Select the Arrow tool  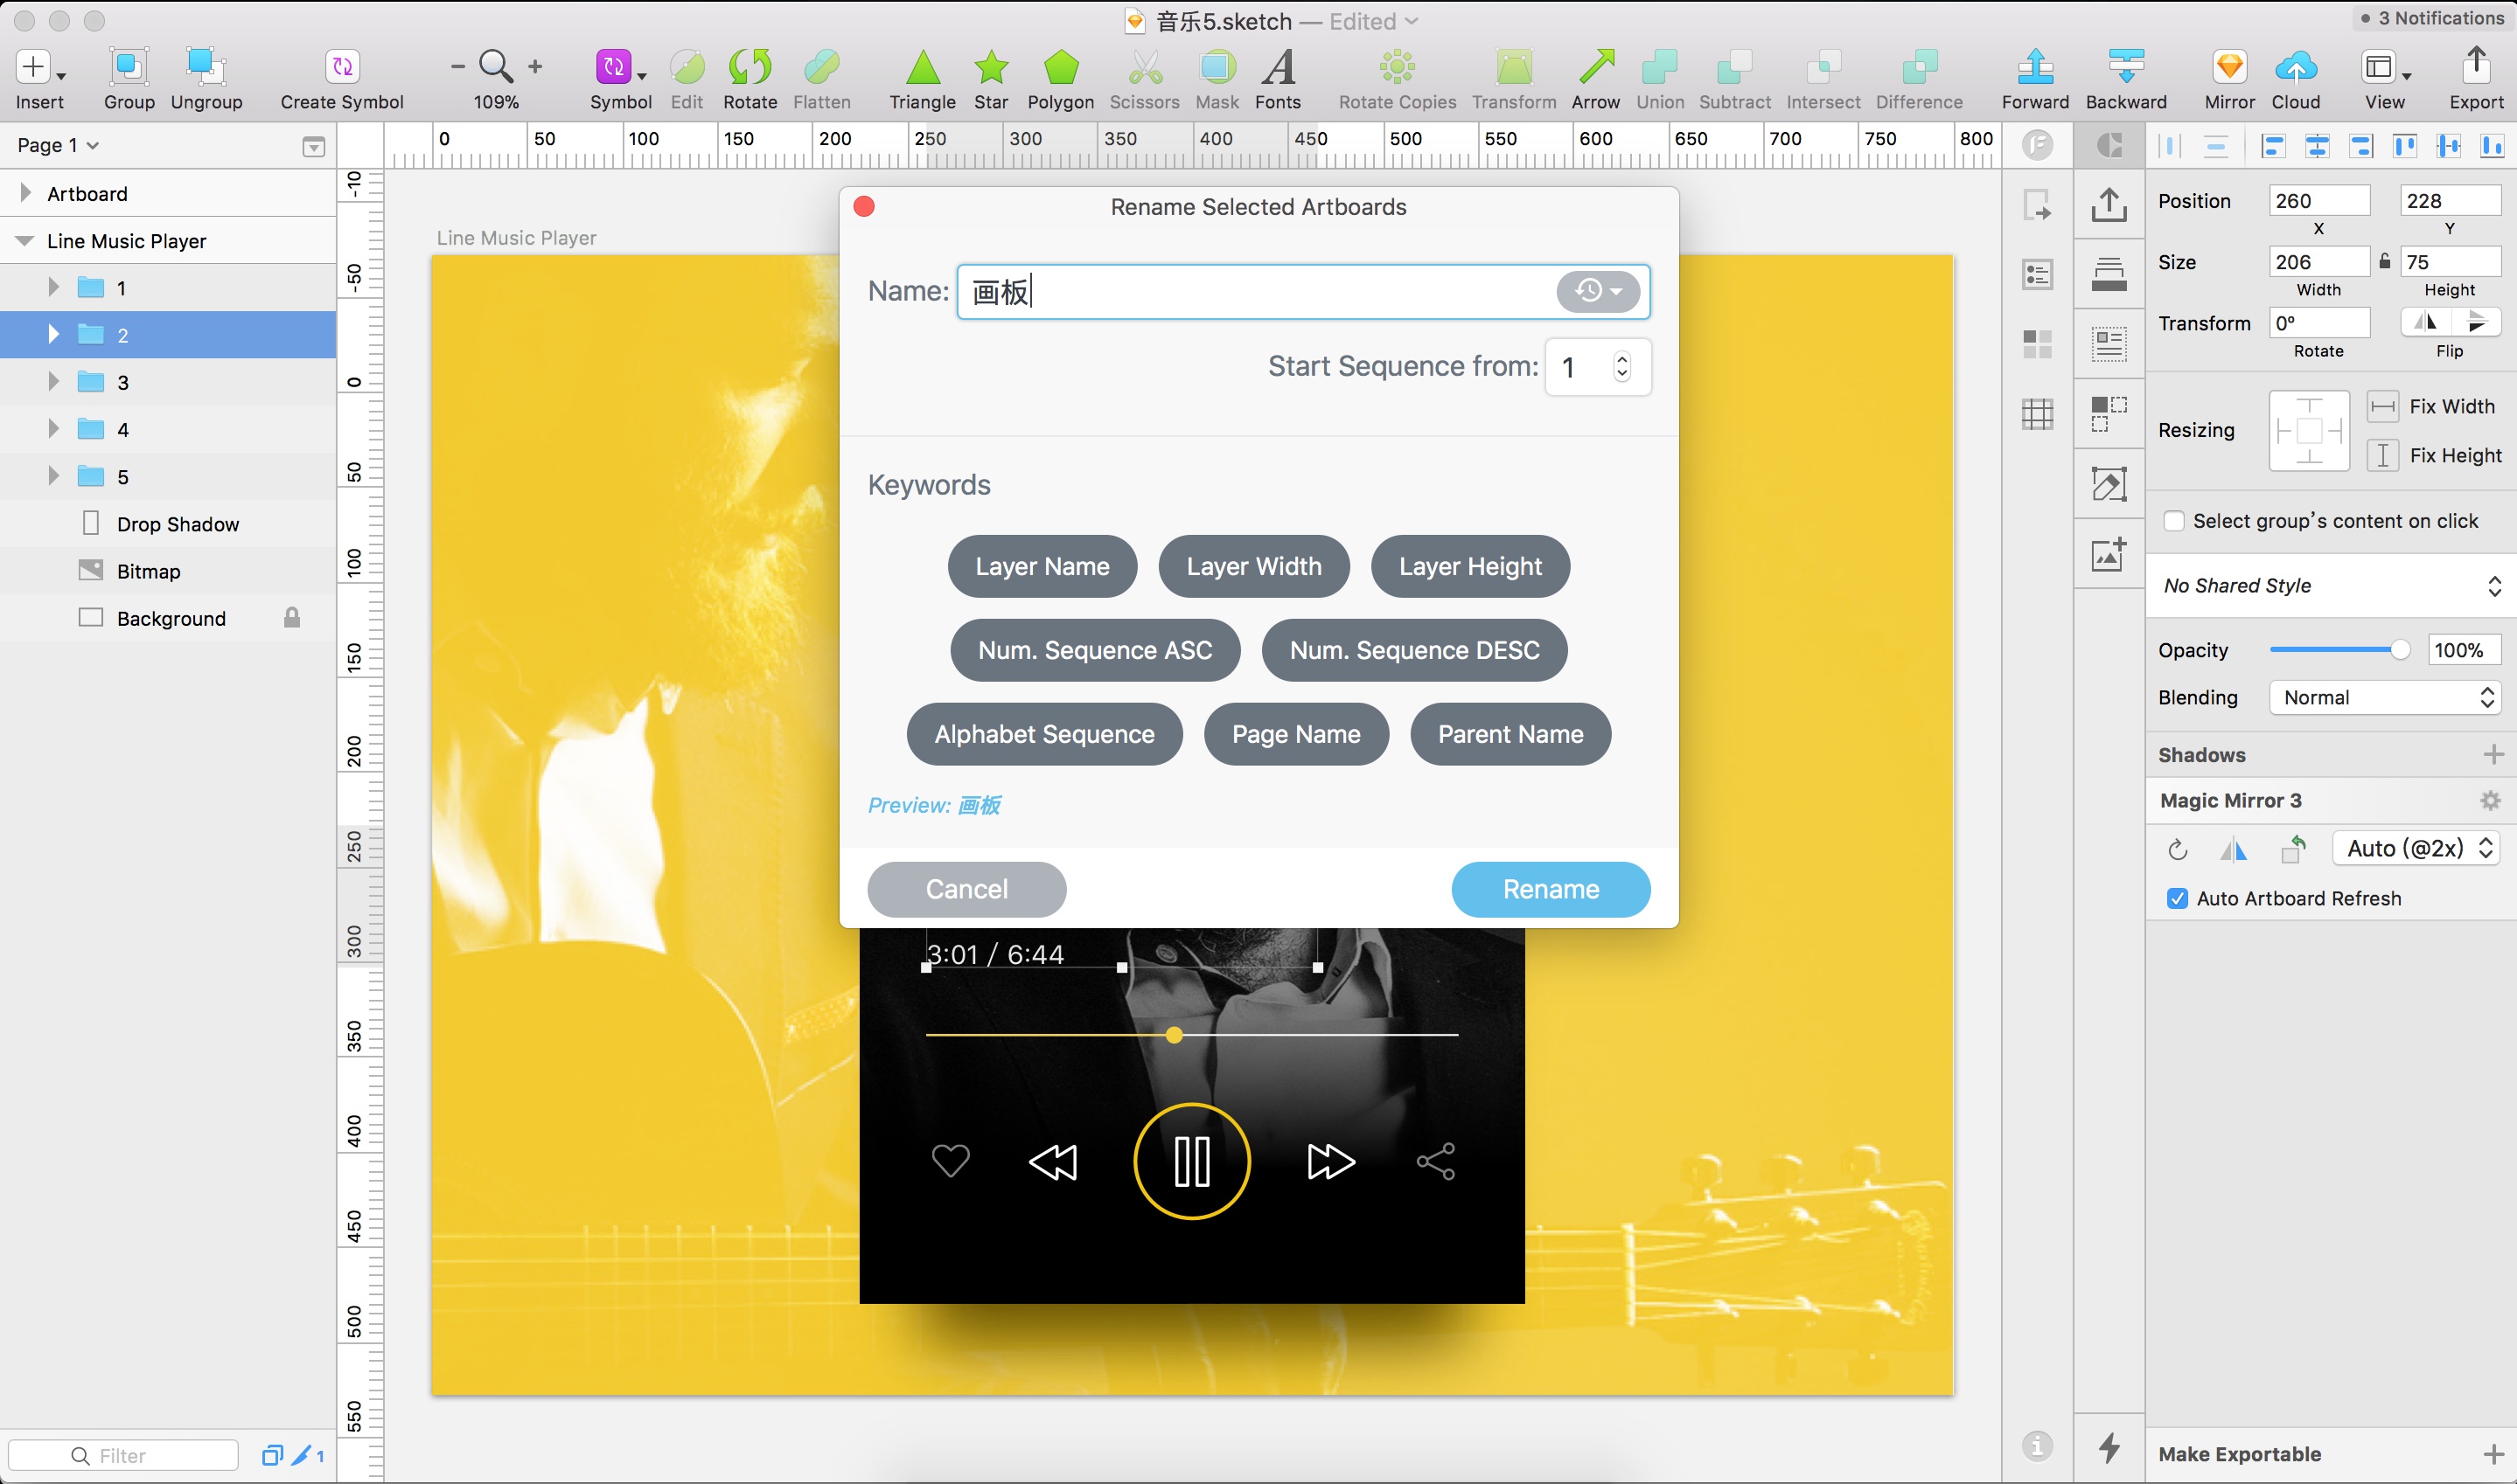click(x=1595, y=67)
